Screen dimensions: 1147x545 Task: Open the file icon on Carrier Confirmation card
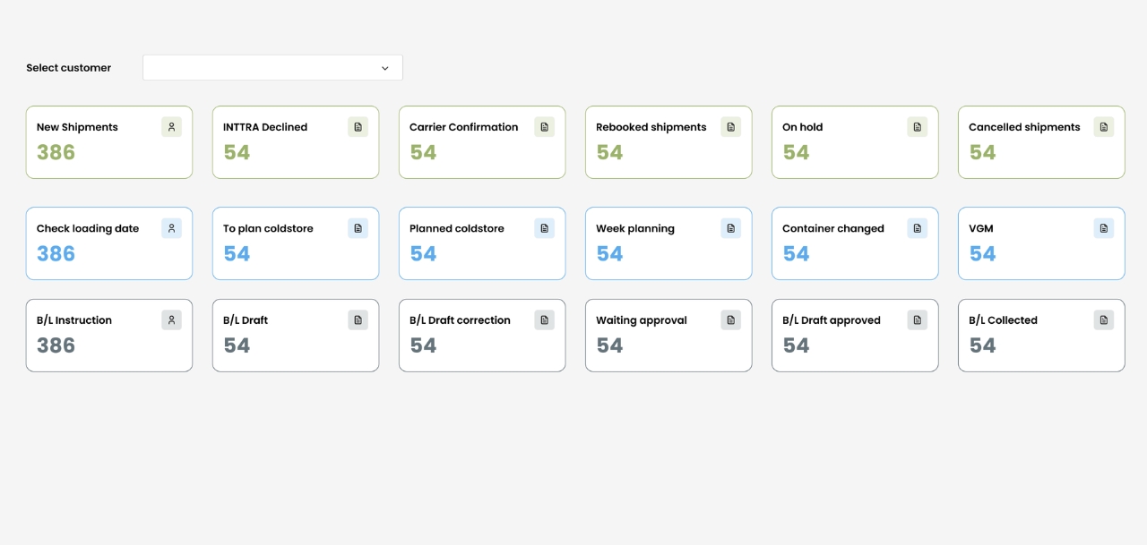[x=544, y=126]
